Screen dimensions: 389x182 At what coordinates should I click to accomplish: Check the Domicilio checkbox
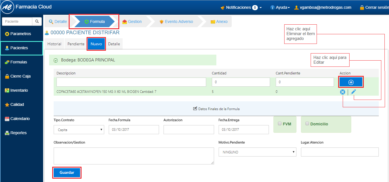(x=307, y=124)
